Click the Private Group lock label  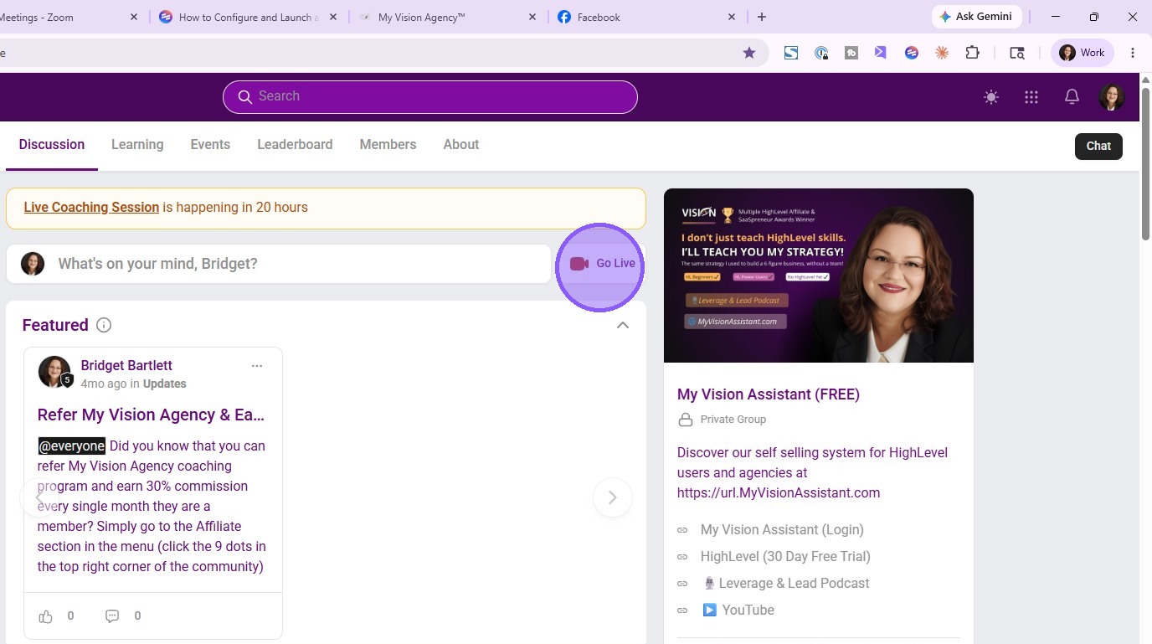(722, 420)
